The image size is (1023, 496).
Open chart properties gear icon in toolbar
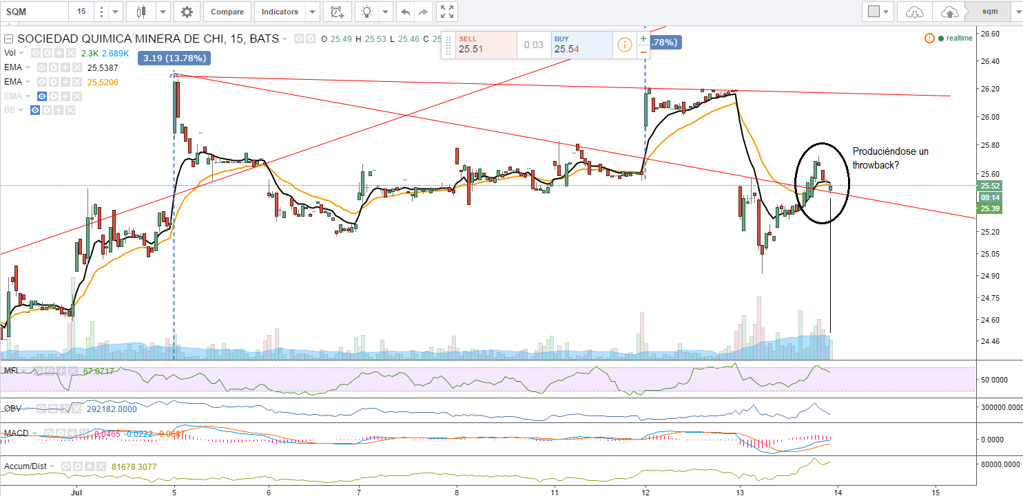point(187,12)
